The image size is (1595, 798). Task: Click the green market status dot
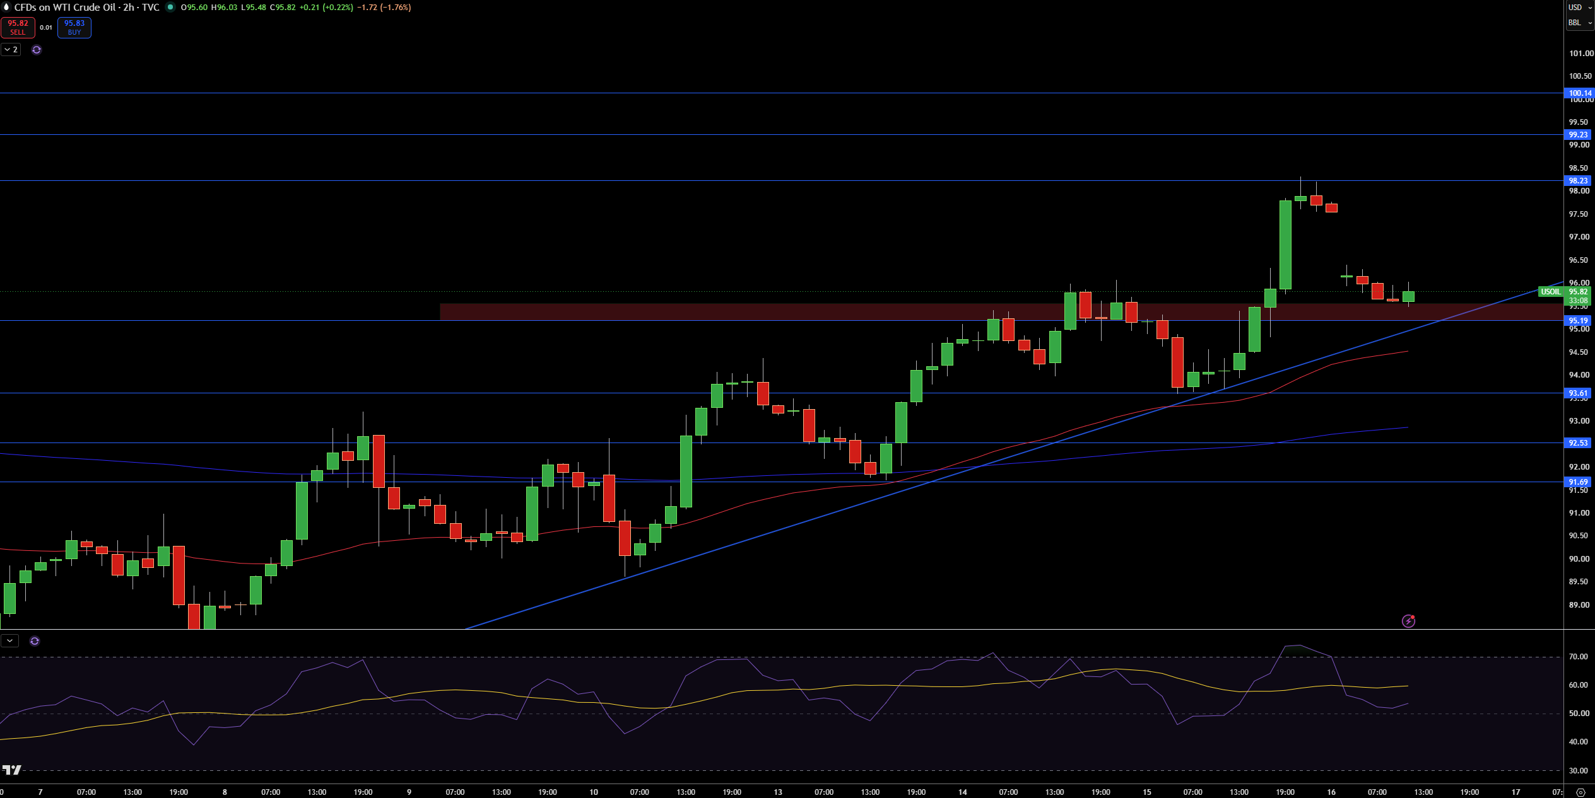point(170,7)
